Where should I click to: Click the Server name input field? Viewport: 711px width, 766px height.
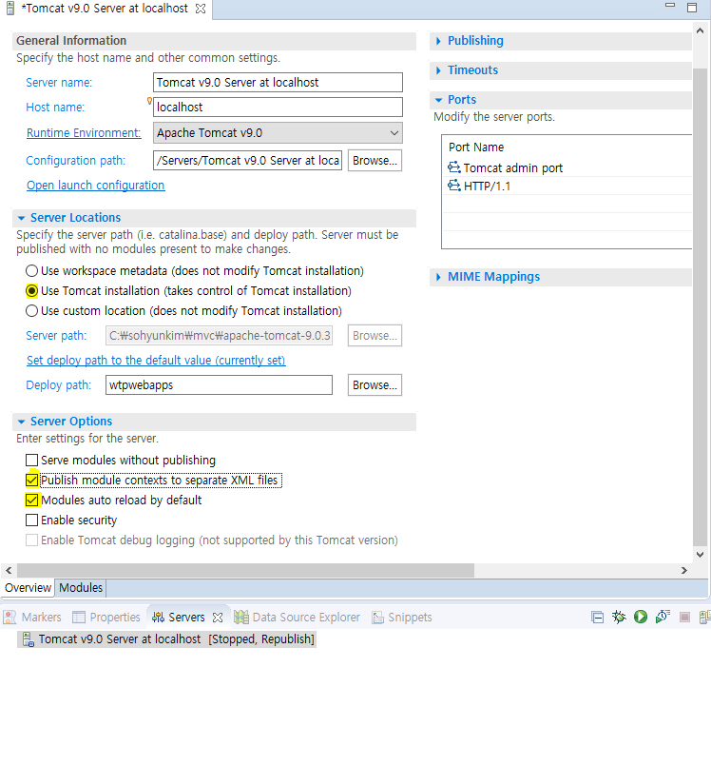click(278, 82)
